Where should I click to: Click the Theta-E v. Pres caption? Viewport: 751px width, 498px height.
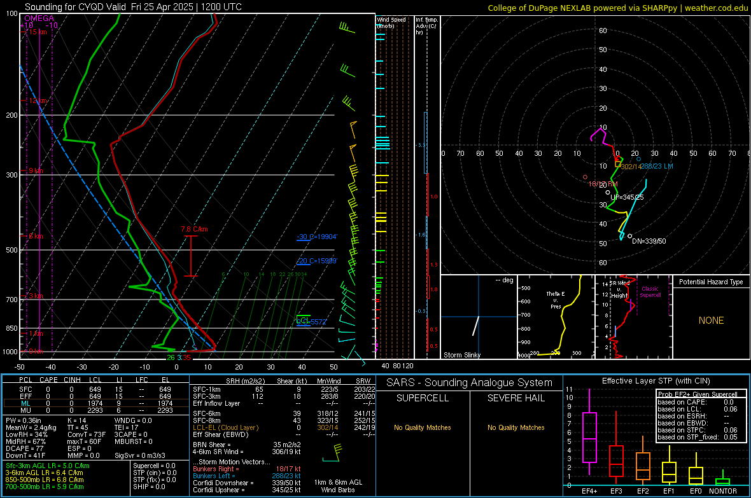pyautogui.click(x=556, y=300)
